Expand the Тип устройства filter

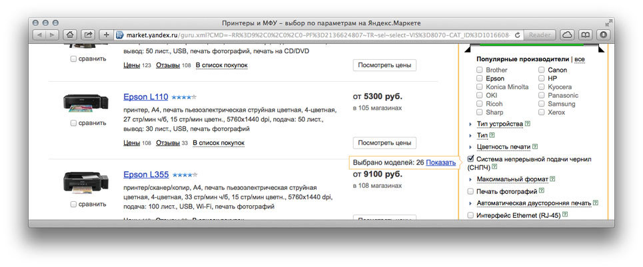click(500, 124)
